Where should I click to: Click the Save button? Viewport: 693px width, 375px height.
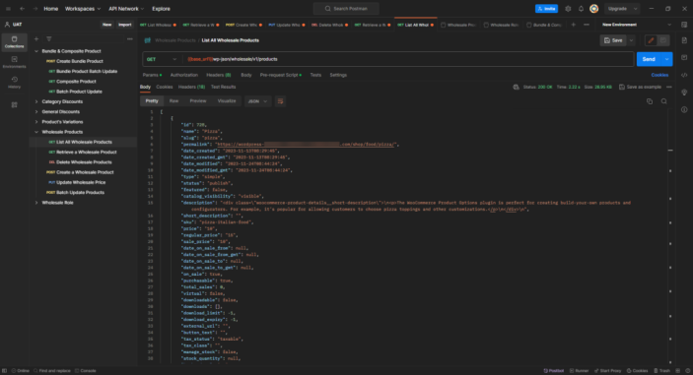(x=613, y=40)
